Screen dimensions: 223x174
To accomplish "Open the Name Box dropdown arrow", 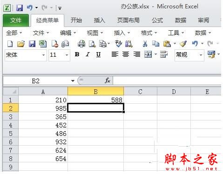I will click(x=73, y=81).
